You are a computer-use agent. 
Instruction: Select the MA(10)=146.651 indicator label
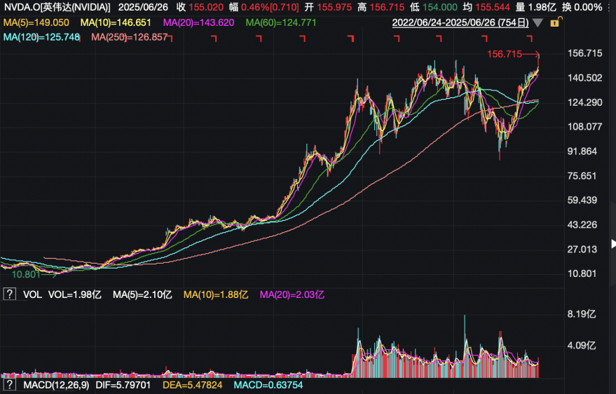(116, 22)
